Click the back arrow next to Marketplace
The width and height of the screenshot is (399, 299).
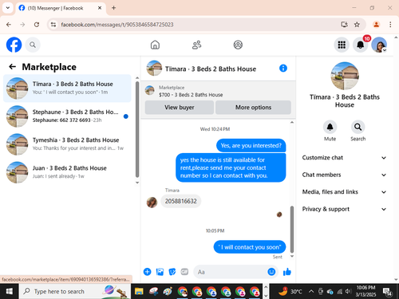(x=12, y=67)
